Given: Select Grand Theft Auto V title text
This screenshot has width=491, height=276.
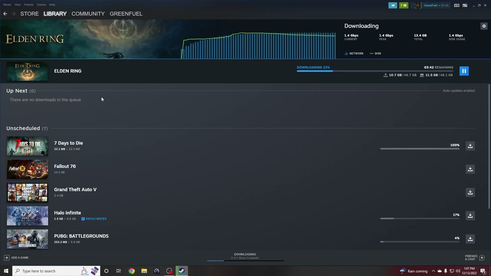Looking at the screenshot, I should (x=75, y=189).
